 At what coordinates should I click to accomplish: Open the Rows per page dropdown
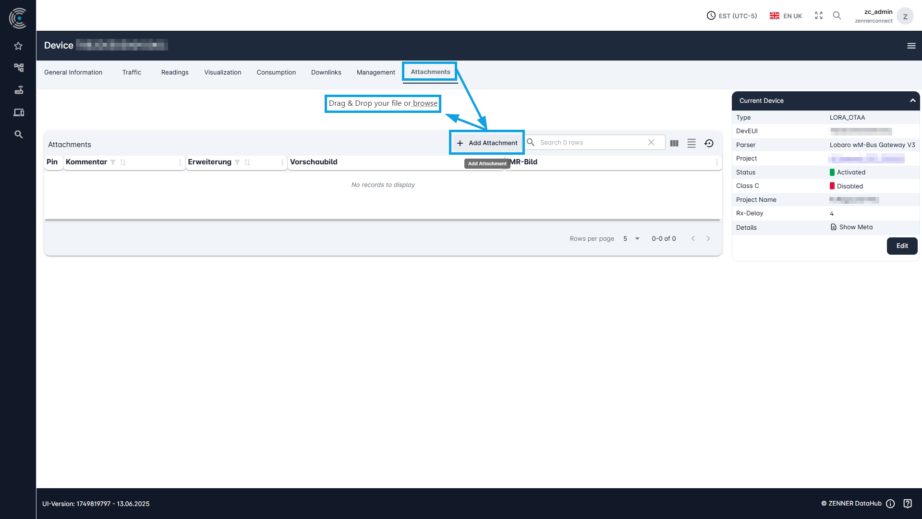click(x=631, y=238)
